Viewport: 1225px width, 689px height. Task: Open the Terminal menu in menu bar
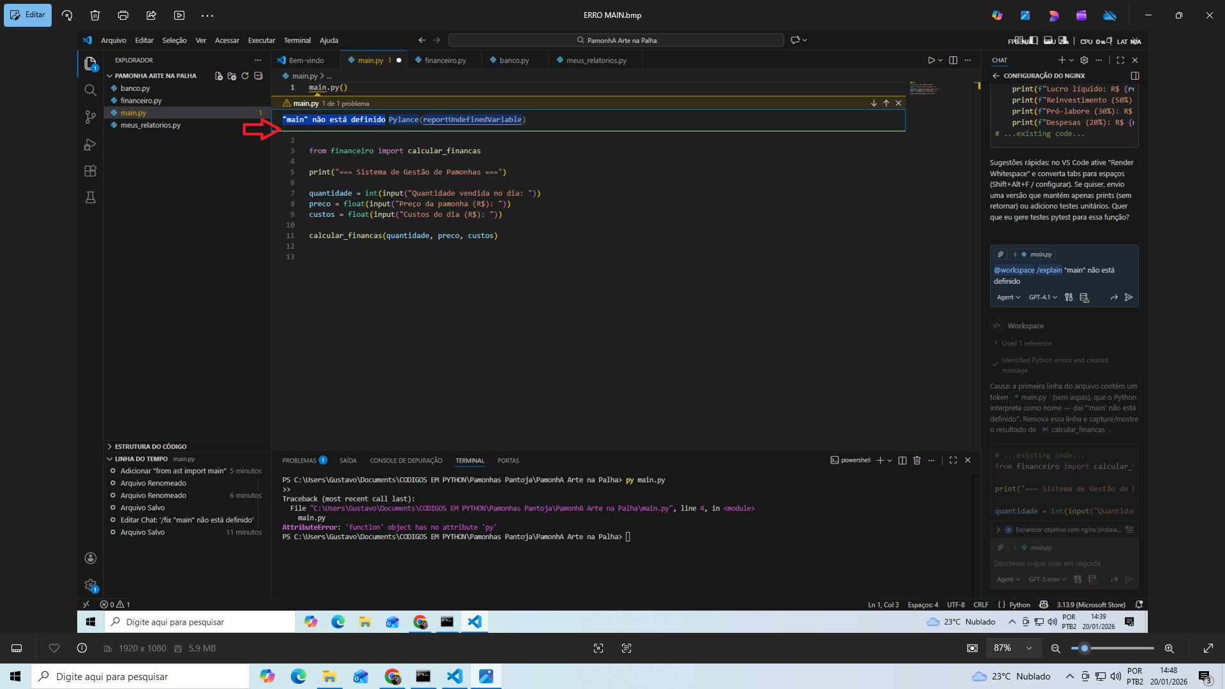[x=297, y=40]
